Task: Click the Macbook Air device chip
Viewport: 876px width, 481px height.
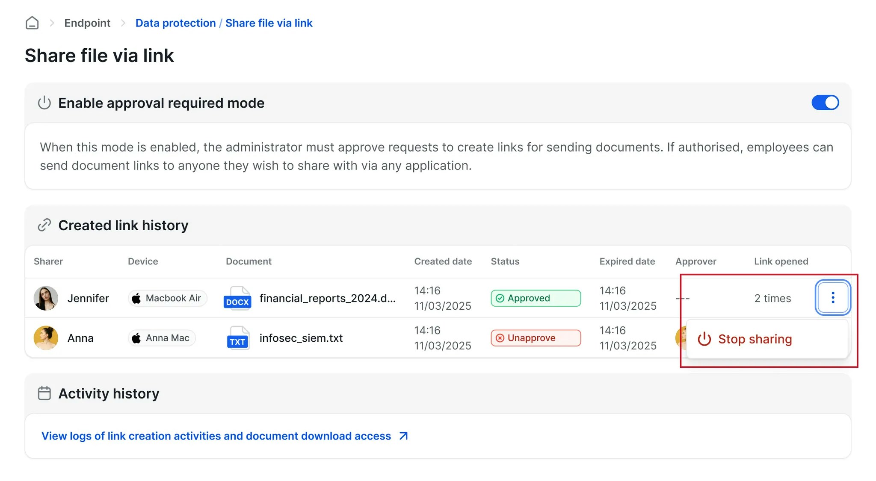Action: click(x=167, y=298)
